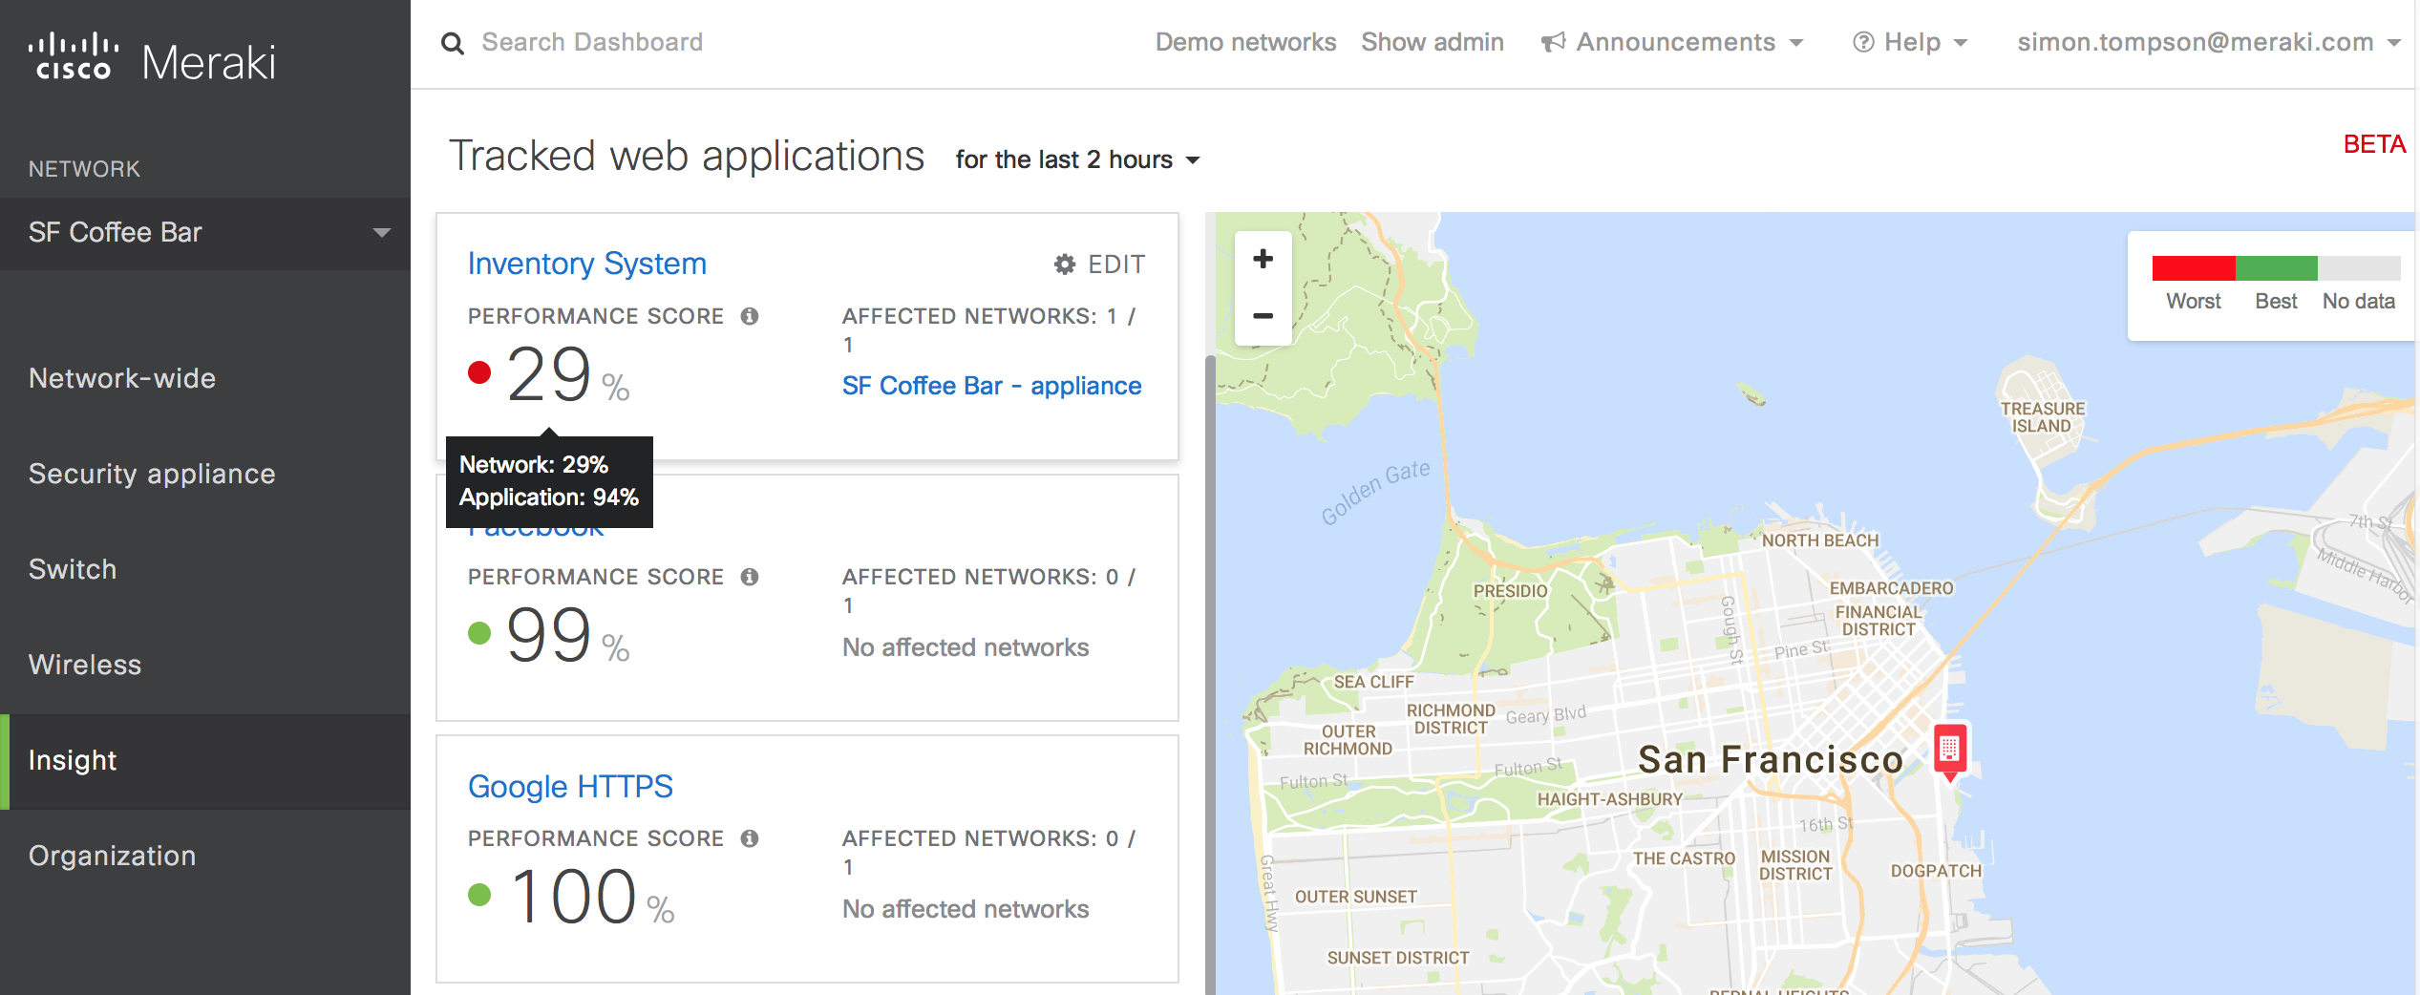
Task: Open the Announcements dropdown menu
Action: [1673, 43]
